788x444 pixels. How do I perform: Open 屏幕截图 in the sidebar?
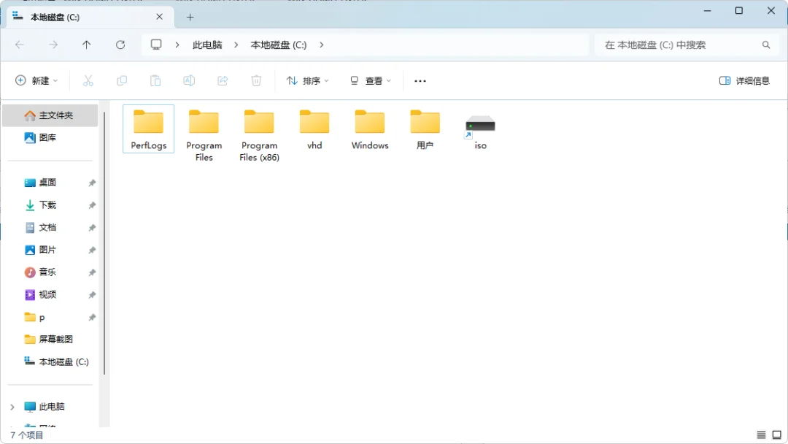point(50,340)
